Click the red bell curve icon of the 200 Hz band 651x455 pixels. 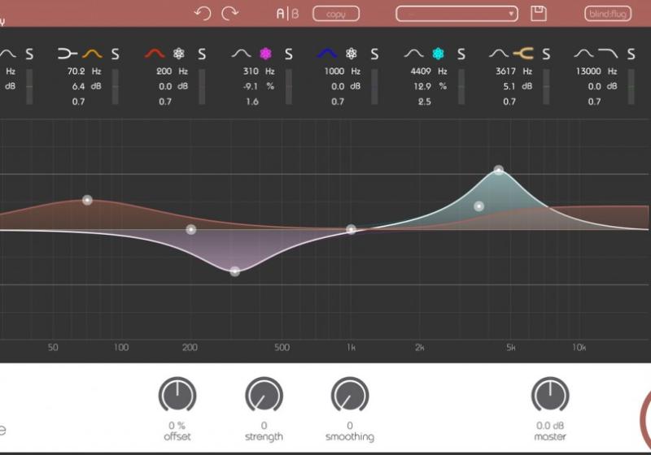tap(155, 54)
